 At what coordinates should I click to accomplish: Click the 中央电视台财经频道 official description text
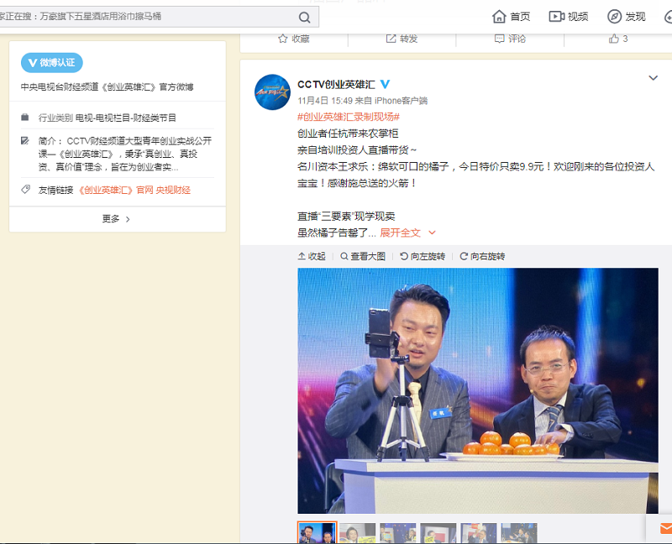coord(107,87)
